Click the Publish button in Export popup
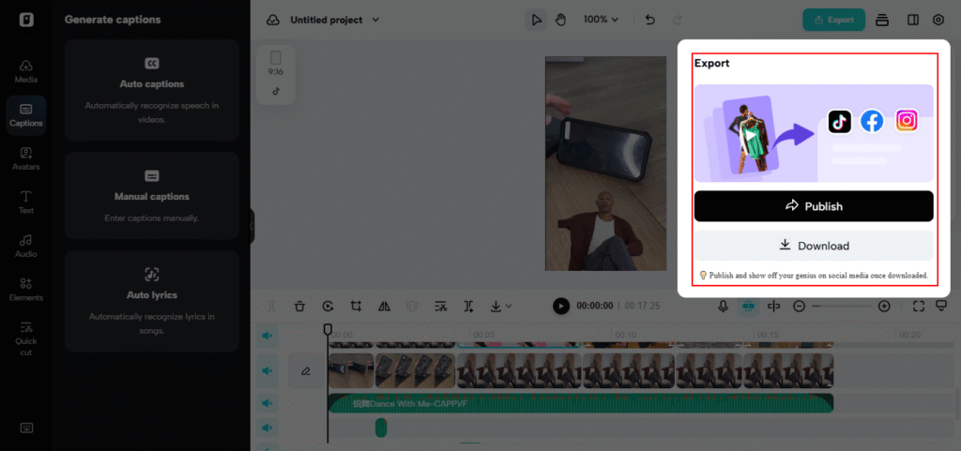The image size is (961, 451). (x=814, y=206)
